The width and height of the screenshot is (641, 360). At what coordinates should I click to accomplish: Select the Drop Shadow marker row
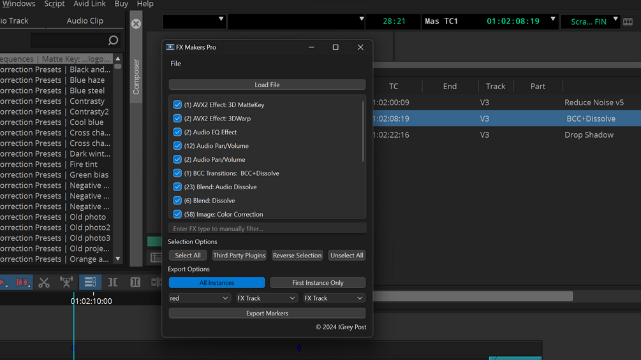(x=507, y=134)
